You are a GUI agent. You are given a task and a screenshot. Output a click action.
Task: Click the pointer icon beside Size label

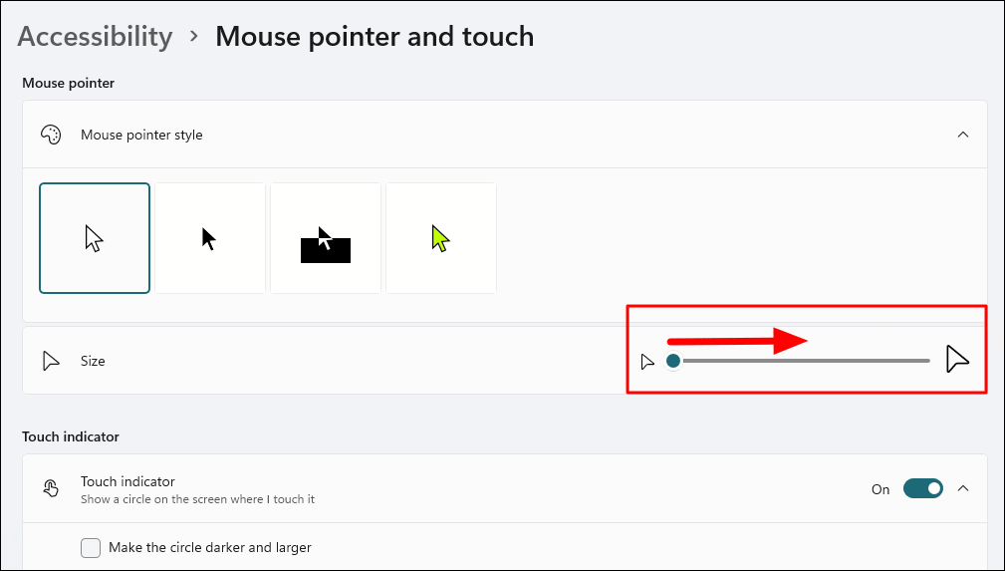(50, 361)
